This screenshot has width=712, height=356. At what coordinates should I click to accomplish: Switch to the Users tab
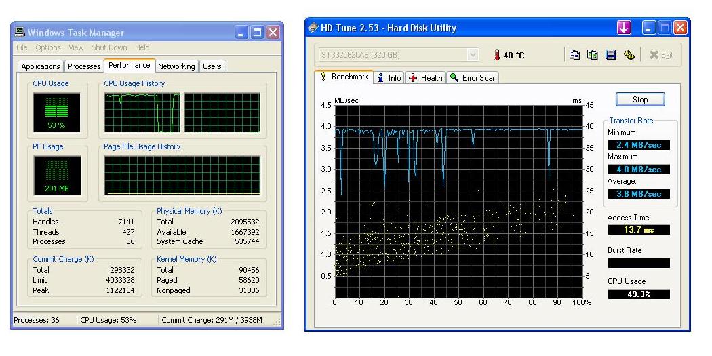(212, 66)
